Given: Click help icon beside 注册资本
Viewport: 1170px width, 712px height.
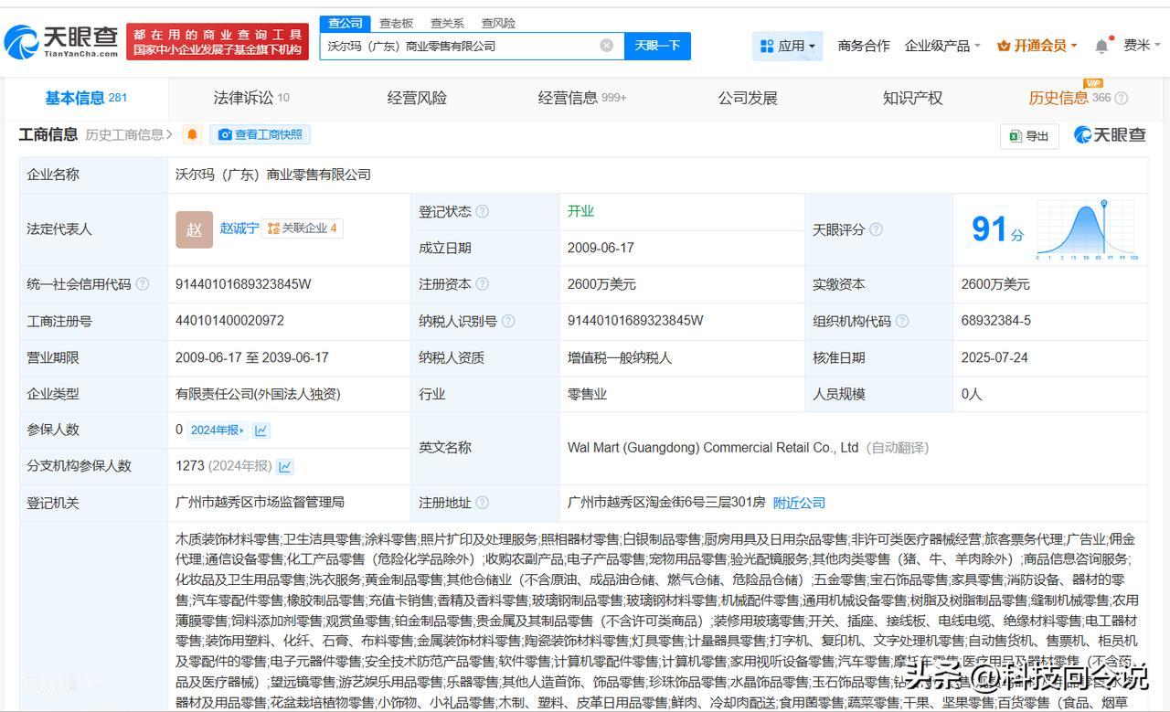Looking at the screenshot, I should tap(482, 284).
